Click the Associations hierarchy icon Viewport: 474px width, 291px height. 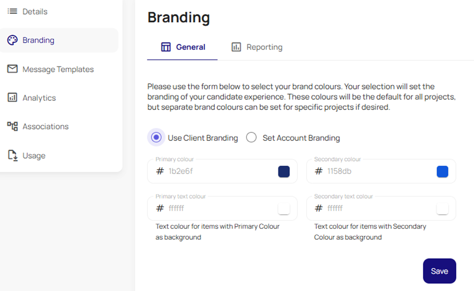coord(13,126)
